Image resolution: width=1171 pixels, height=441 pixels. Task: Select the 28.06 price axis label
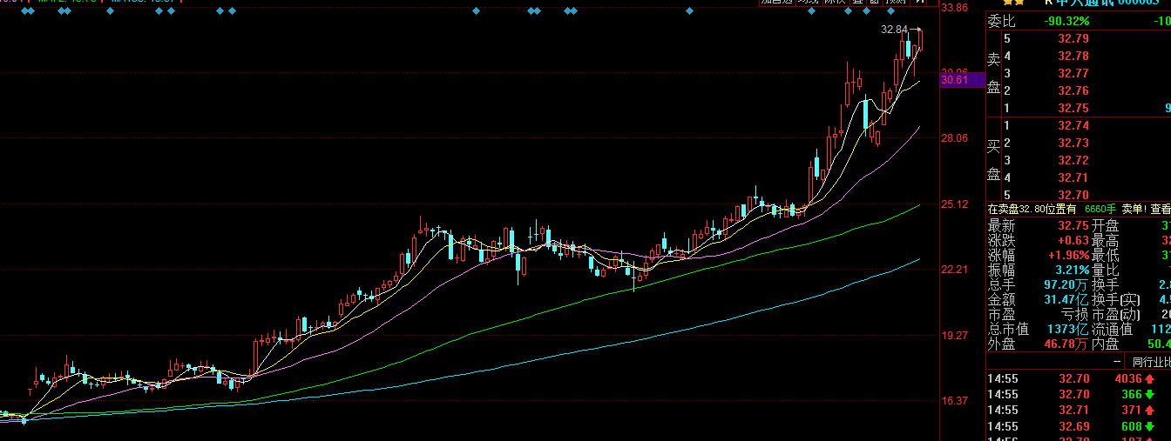[956, 137]
